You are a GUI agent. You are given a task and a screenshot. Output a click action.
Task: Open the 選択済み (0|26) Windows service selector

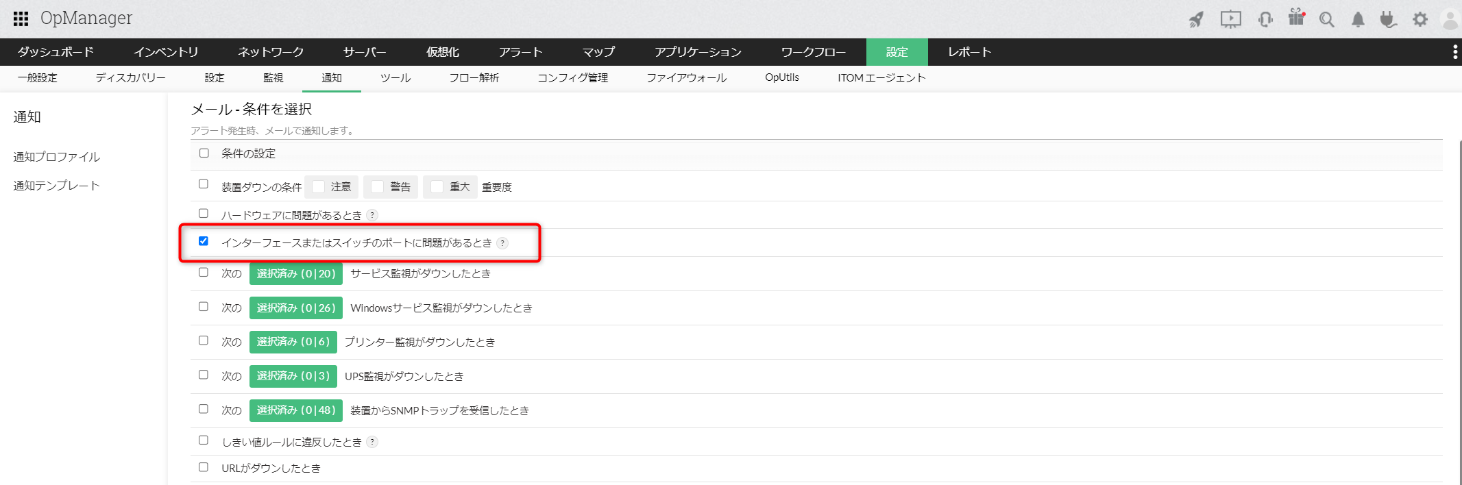(295, 308)
